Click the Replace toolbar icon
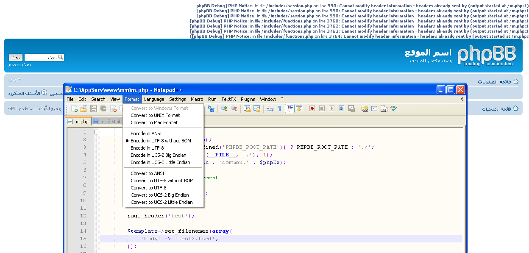This screenshot has width=529, height=253. coord(211,109)
